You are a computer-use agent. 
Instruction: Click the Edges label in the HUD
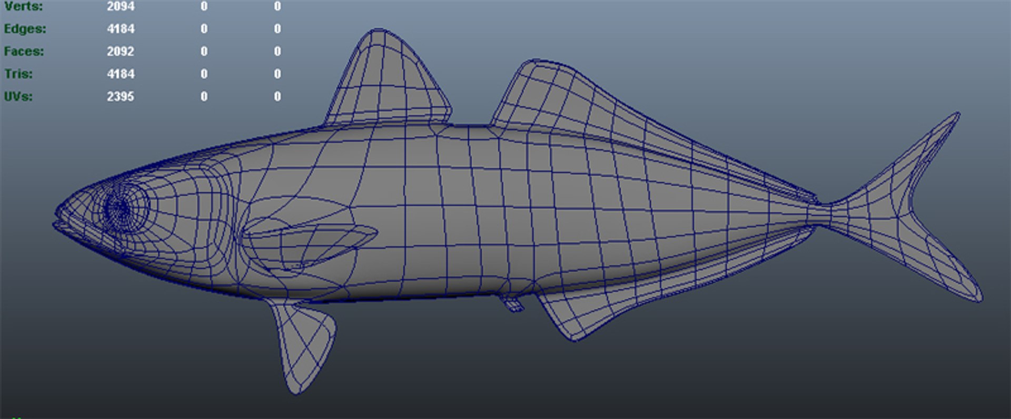25,29
